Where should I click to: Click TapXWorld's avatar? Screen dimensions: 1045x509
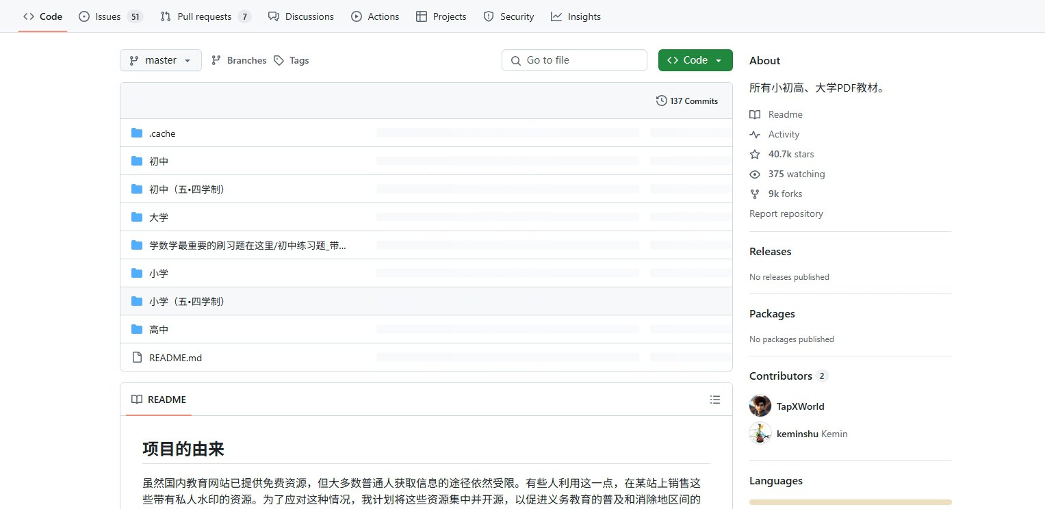pos(760,406)
